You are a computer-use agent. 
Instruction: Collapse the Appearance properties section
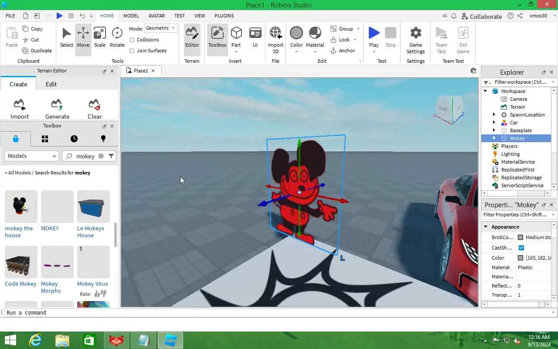485,227
